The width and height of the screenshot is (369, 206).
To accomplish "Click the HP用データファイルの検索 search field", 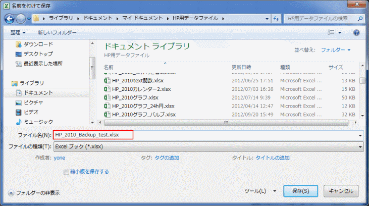I will (322, 19).
